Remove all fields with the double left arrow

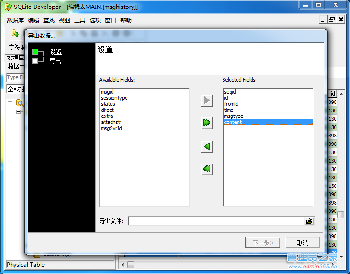coord(207,169)
